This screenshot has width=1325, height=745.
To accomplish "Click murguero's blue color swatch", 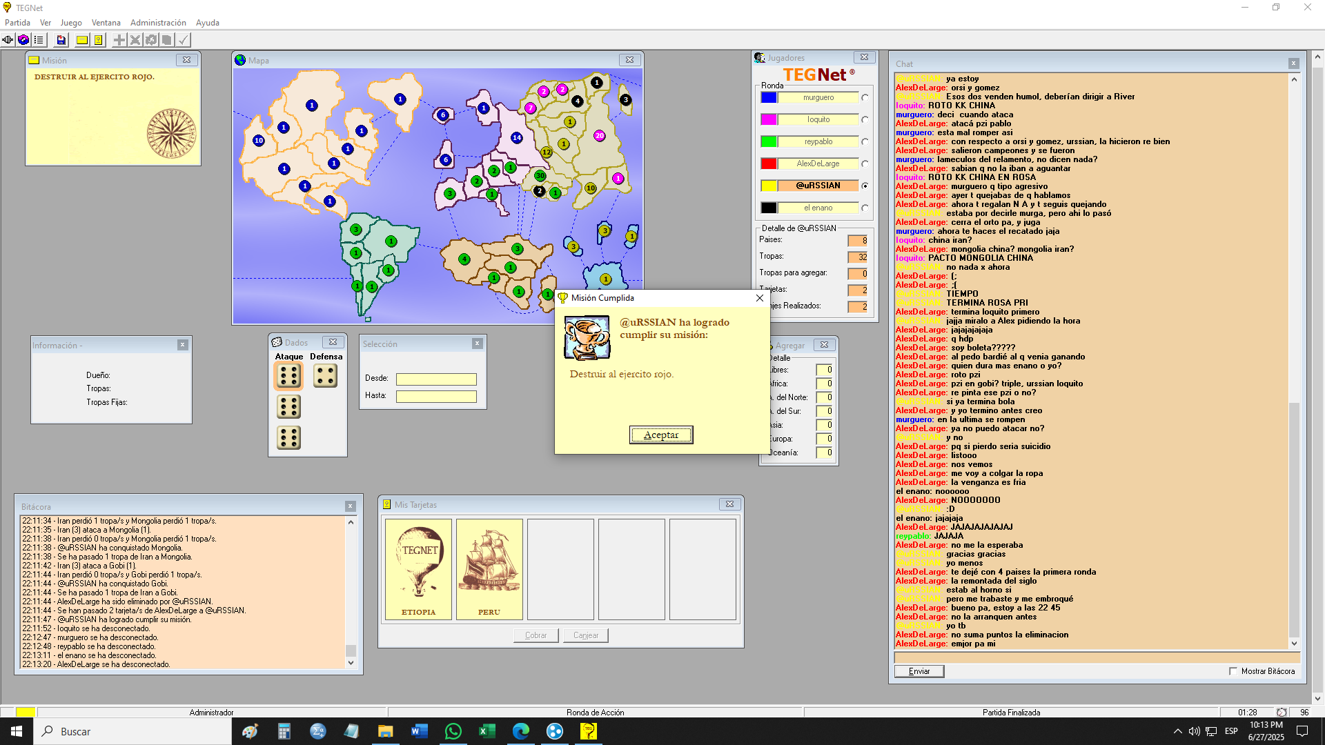I will click(x=769, y=98).
